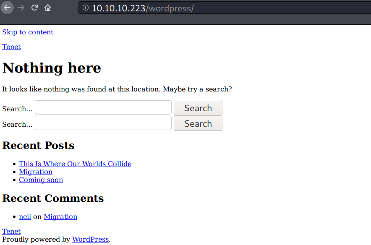Click inside the second Search text field

[103, 123]
